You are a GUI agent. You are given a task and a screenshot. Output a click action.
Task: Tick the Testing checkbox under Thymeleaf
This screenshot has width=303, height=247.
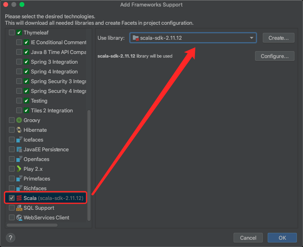(19, 101)
